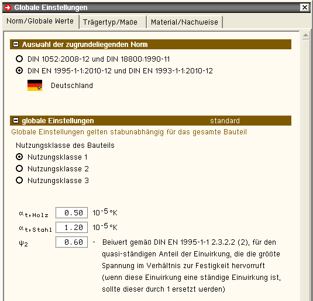Choose Nutzungsklasse 2

[19, 168]
